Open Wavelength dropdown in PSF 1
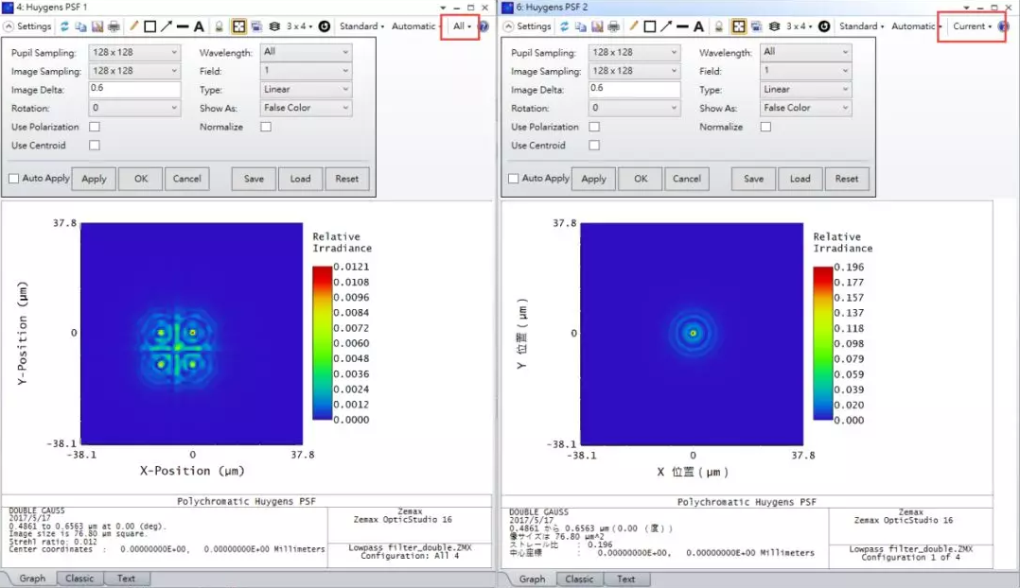 [306, 52]
